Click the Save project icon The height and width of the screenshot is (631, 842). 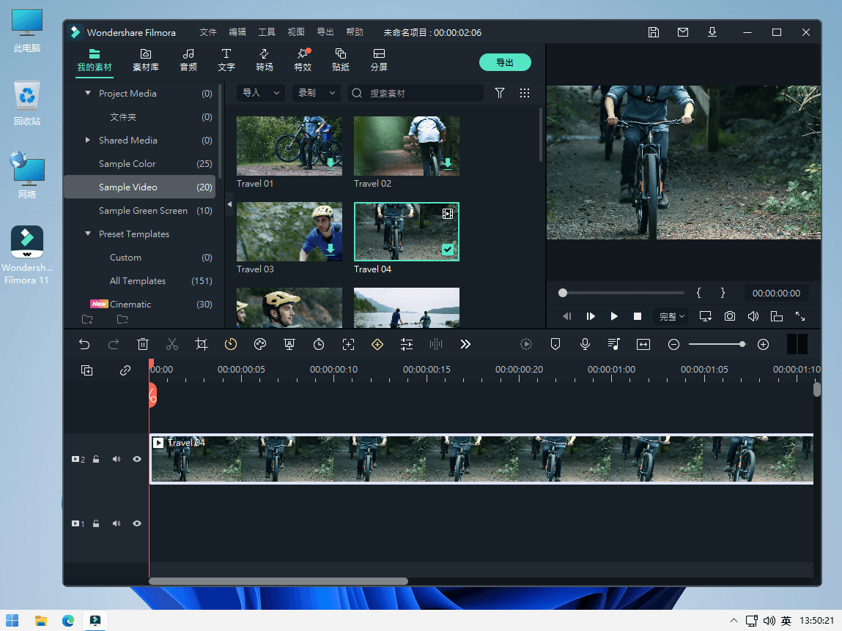click(654, 32)
